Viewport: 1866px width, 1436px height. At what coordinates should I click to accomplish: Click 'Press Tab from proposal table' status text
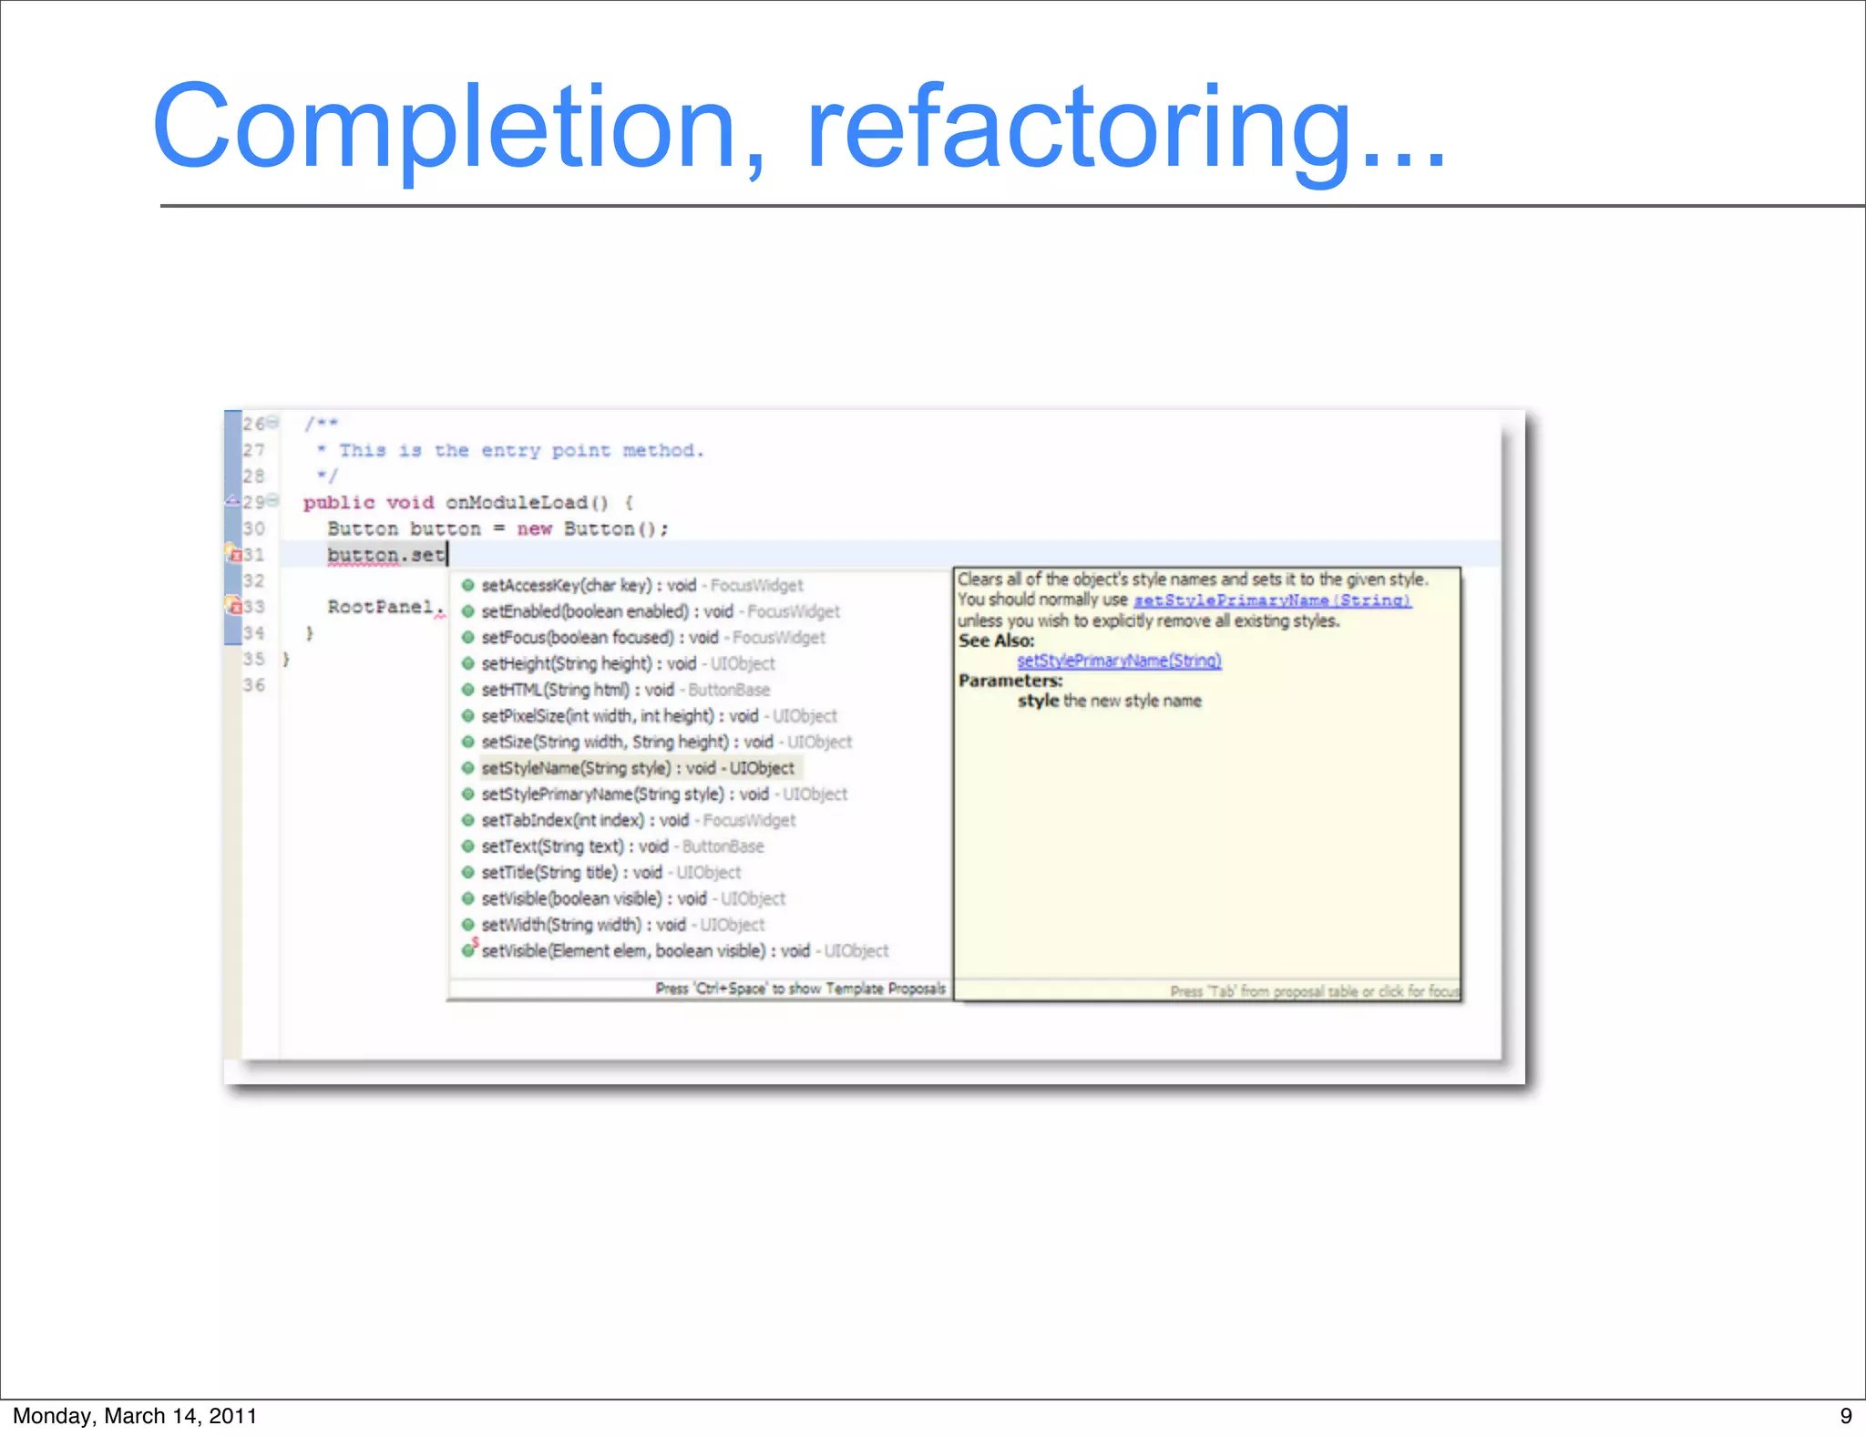pos(1315,991)
